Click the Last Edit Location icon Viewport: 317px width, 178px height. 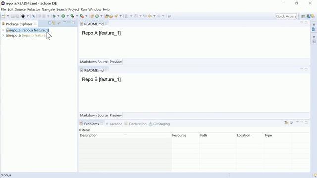pyautogui.click(x=145, y=16)
